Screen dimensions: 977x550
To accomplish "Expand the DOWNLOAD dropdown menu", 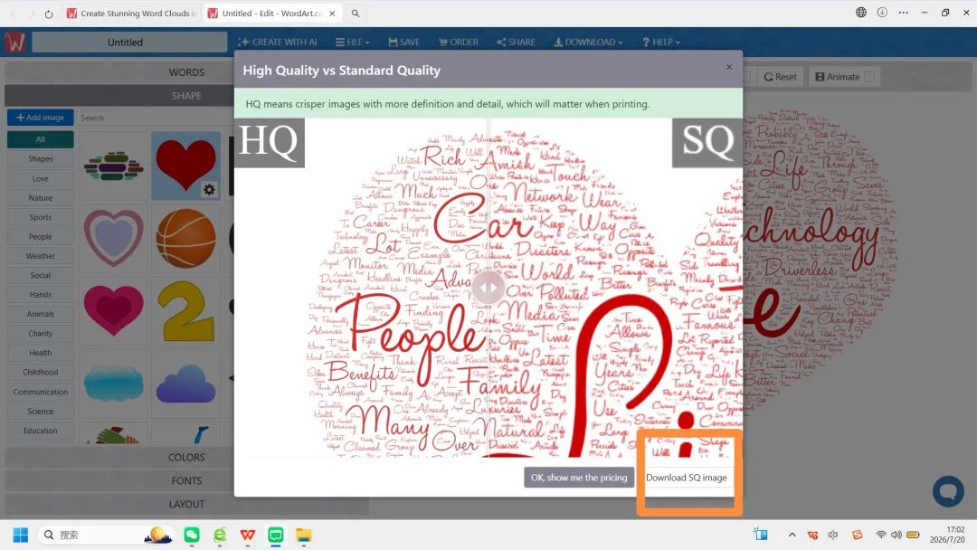I will coord(588,42).
